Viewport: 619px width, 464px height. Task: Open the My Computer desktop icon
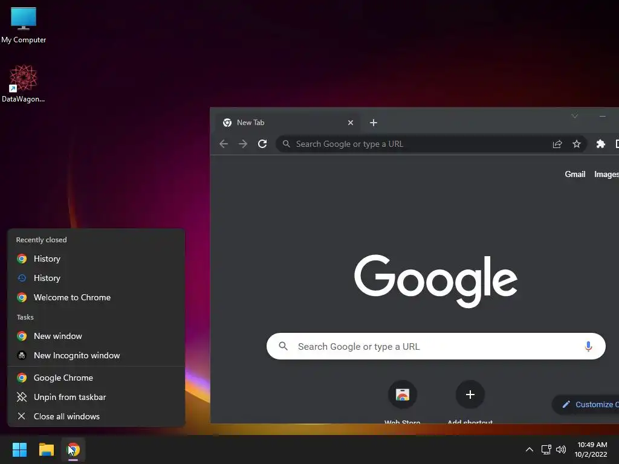coord(24,25)
